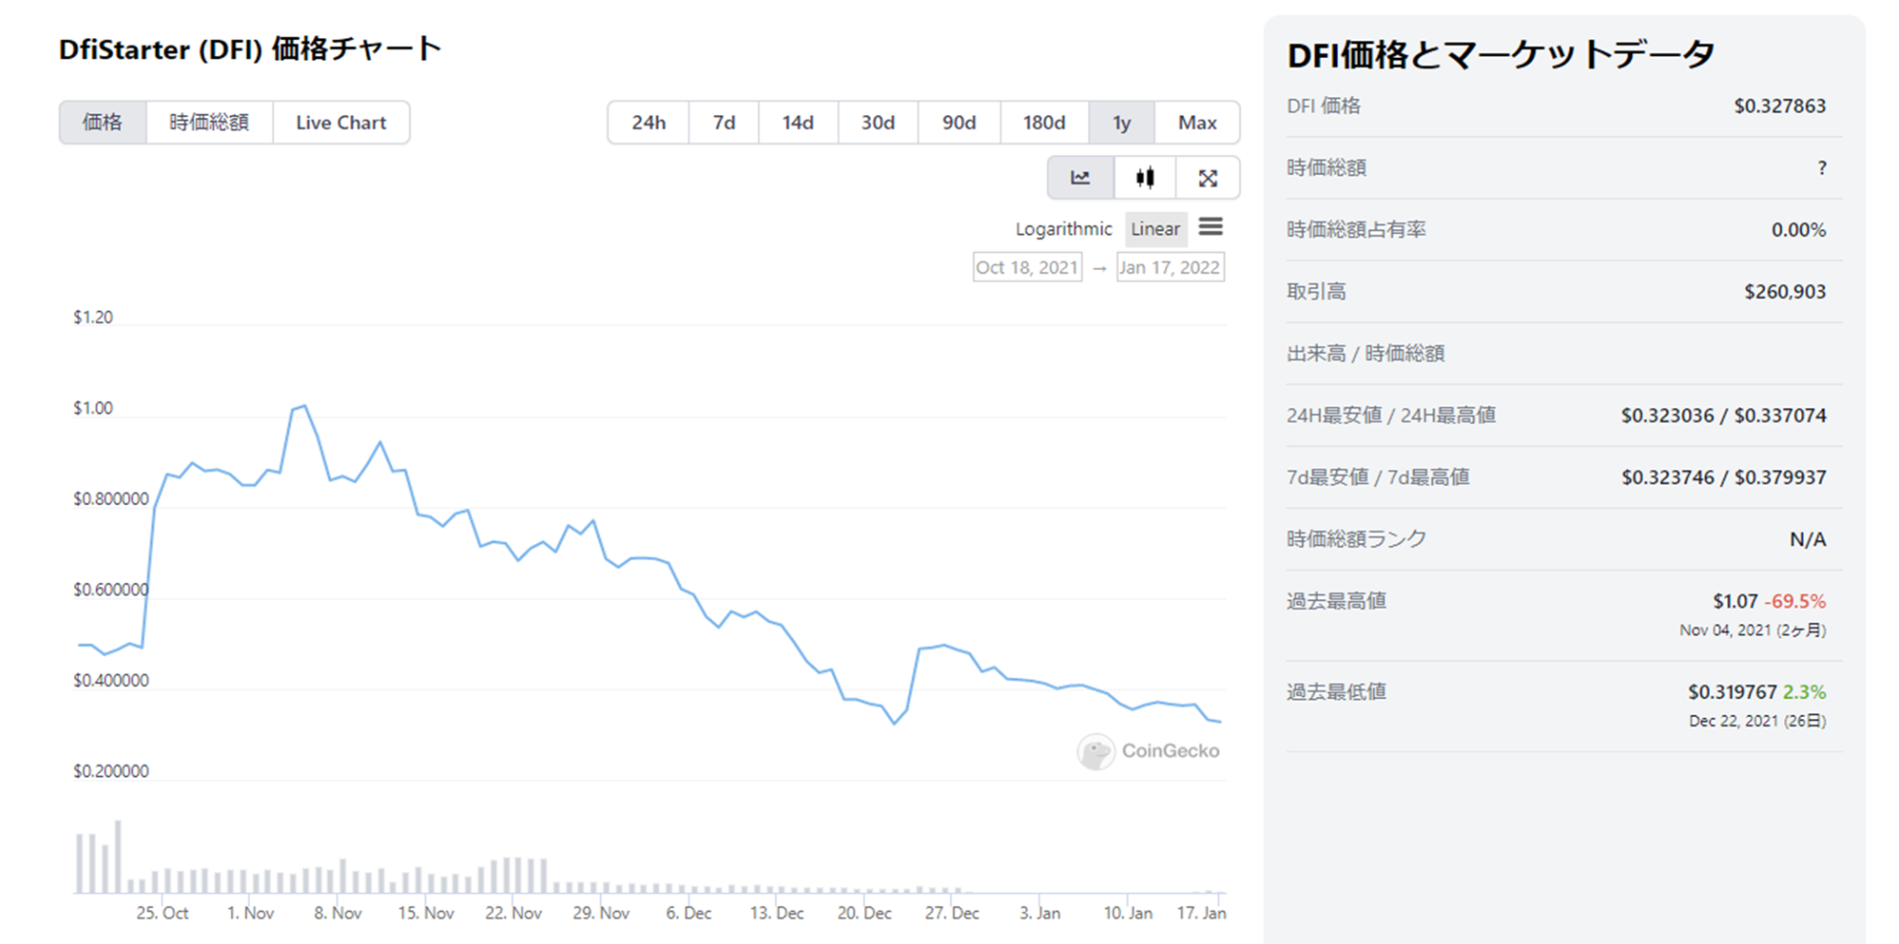Click the 6. Dec date label
The width and height of the screenshot is (1899, 944).
click(x=688, y=913)
